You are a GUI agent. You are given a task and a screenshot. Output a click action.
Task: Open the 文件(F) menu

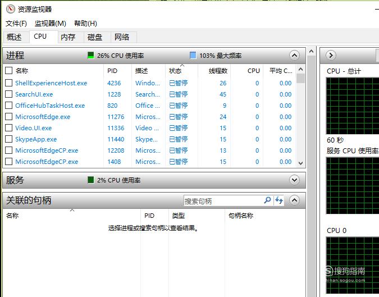point(16,24)
